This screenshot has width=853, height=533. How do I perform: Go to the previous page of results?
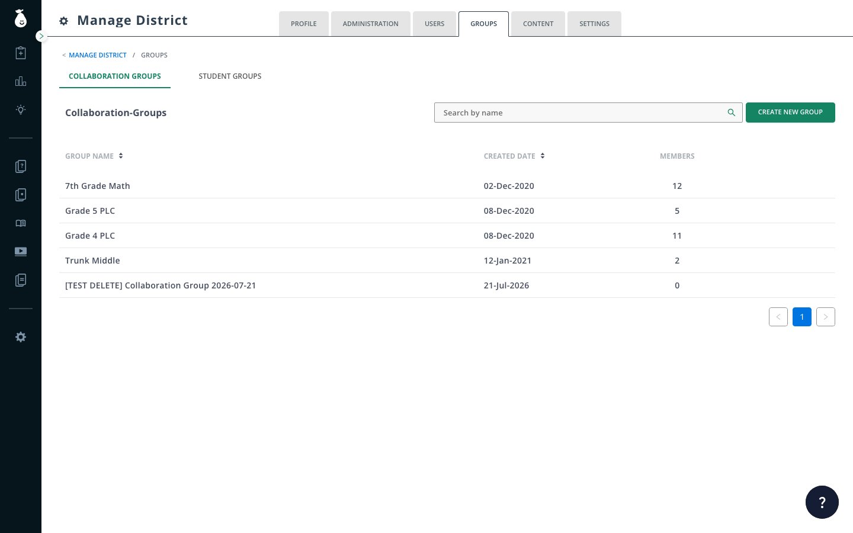click(778, 317)
